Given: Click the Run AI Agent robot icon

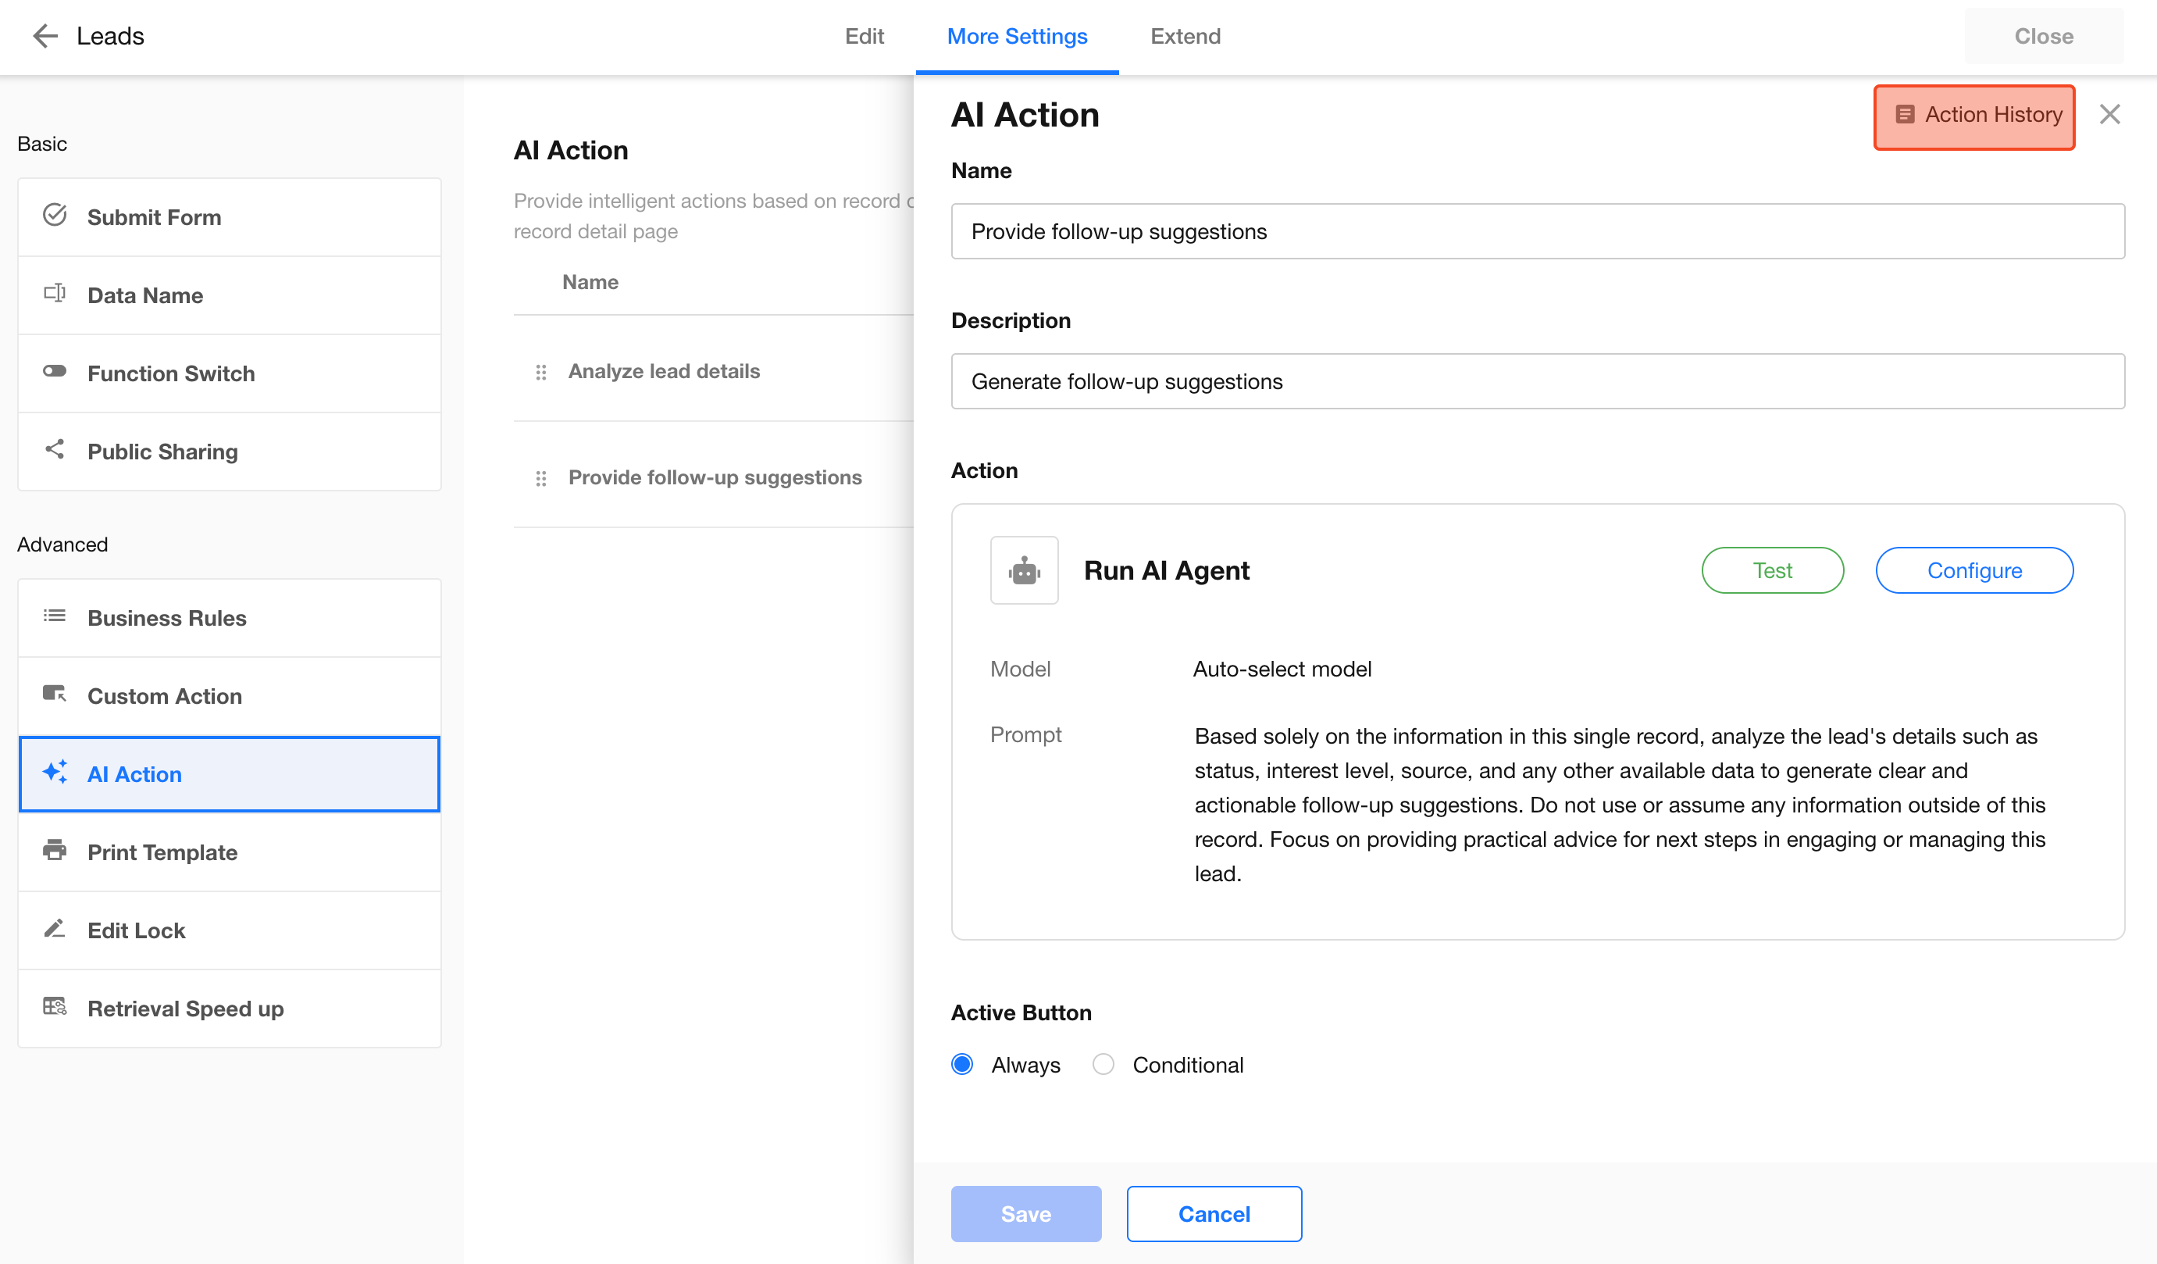Looking at the screenshot, I should click(x=1024, y=570).
